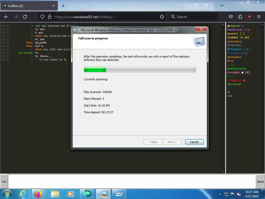The width and height of the screenshot is (265, 199).
Task: Open the Pocket save icon
Action: click(x=231, y=17)
